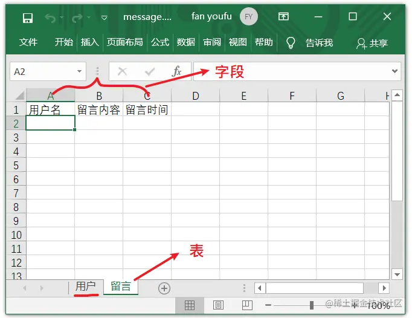The height and width of the screenshot is (318, 412).
Task: Click the 告诉我 search box
Action: [x=319, y=42]
